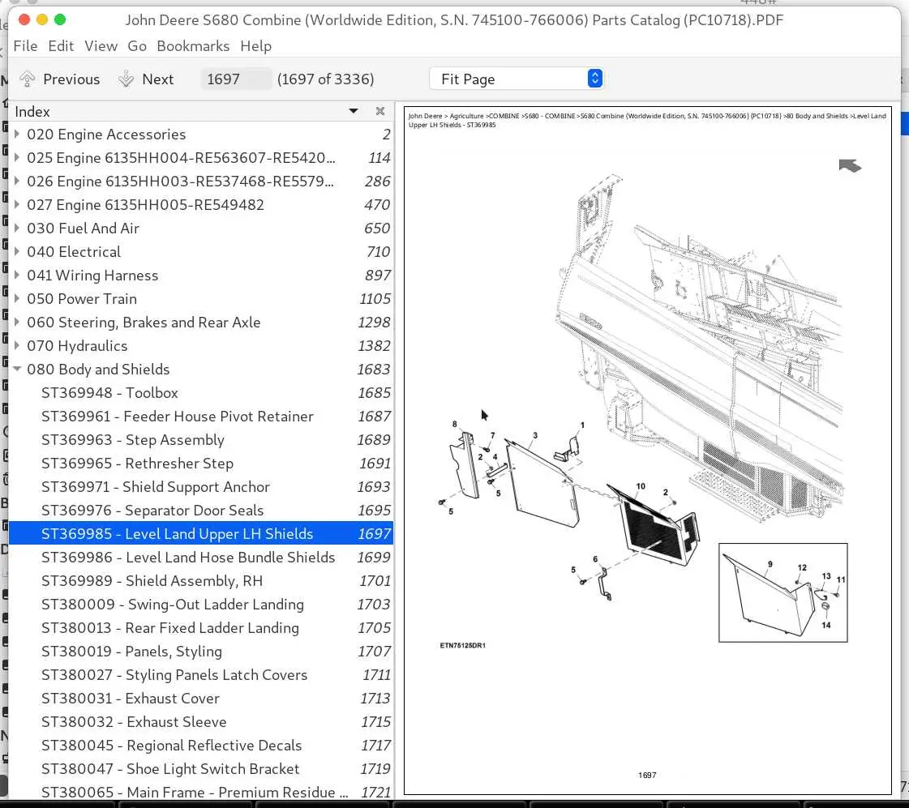Image resolution: width=909 pixels, height=808 pixels.
Task: Click the 050 Power Train index label
Action: point(82,299)
